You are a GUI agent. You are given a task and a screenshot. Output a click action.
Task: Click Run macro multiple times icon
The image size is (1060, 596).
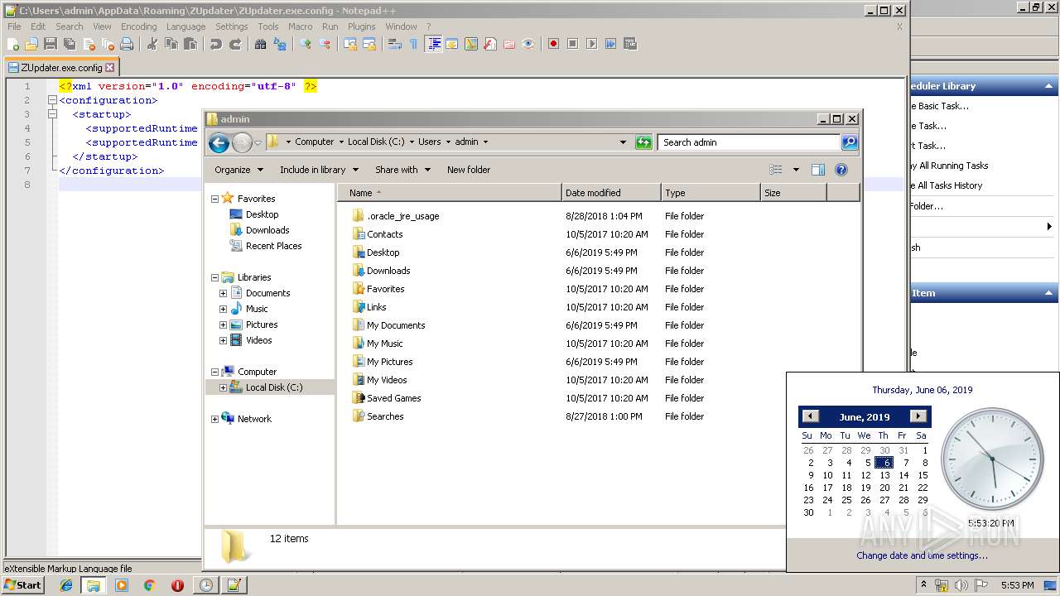[x=610, y=44]
